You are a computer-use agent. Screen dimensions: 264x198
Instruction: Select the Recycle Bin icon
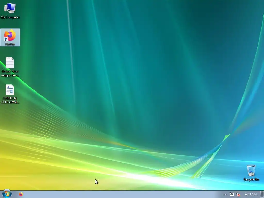[x=251, y=173]
